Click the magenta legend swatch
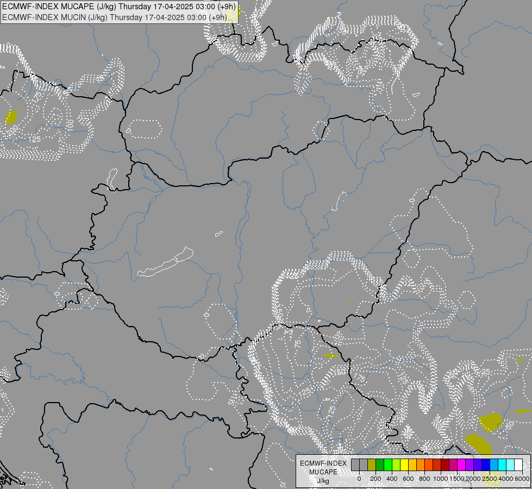This screenshot has height=489, width=532. tap(461, 465)
